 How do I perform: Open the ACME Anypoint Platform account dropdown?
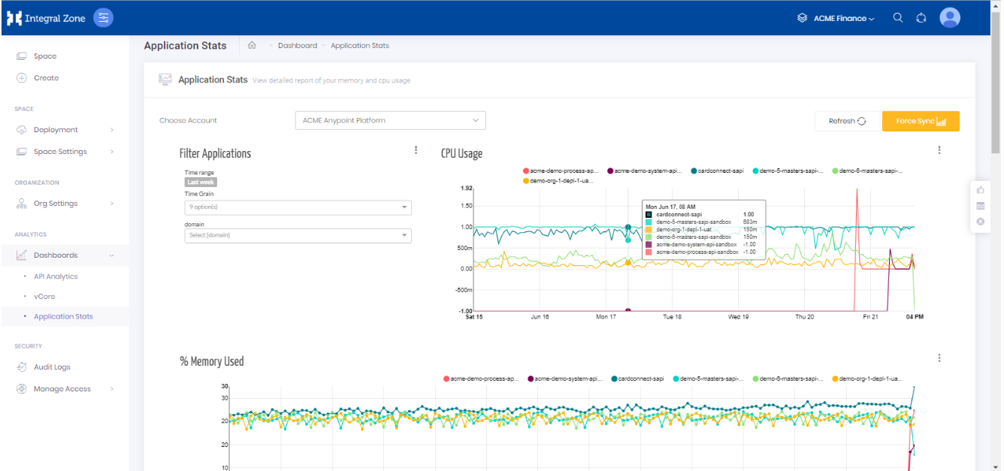[x=391, y=120]
